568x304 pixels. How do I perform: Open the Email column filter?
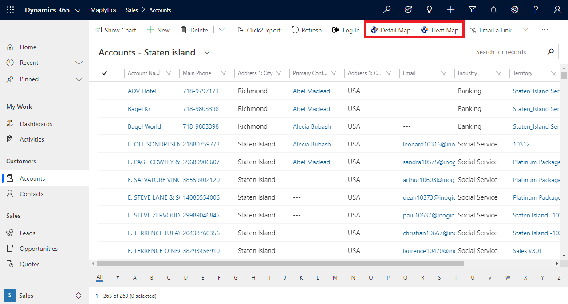tap(444, 73)
